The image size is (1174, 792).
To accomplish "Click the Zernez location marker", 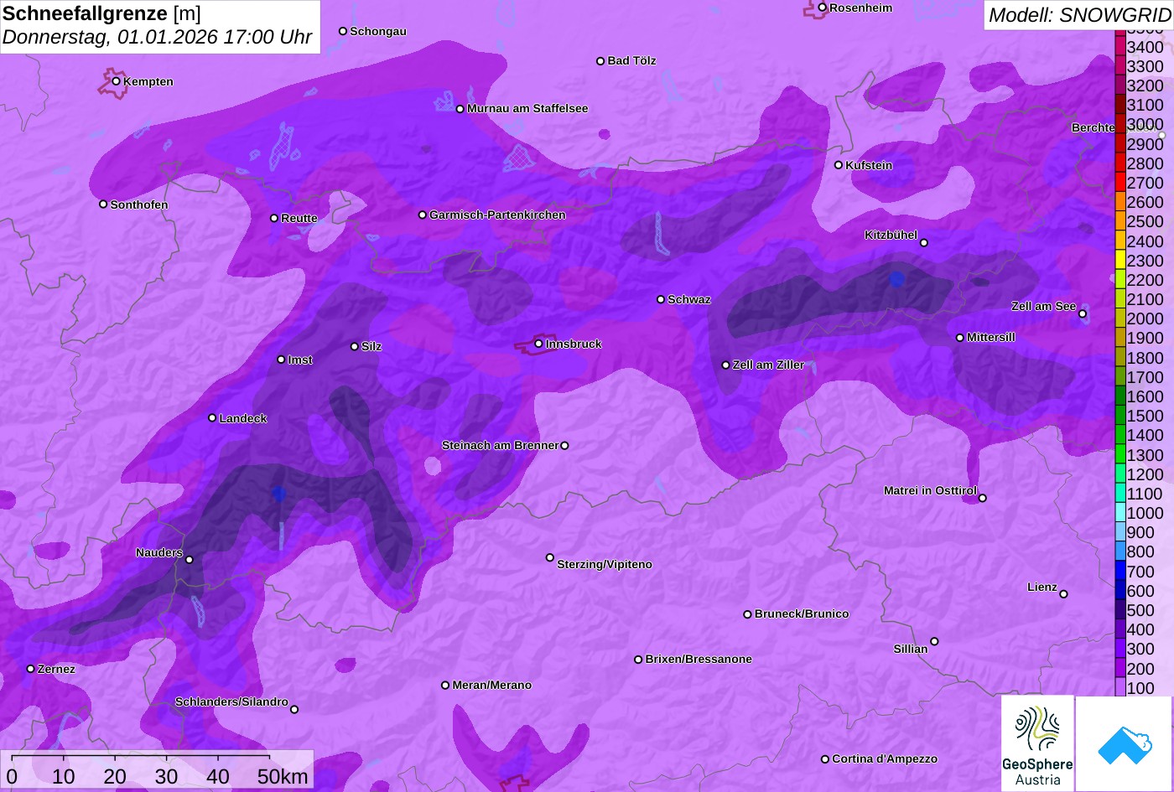I will point(31,669).
